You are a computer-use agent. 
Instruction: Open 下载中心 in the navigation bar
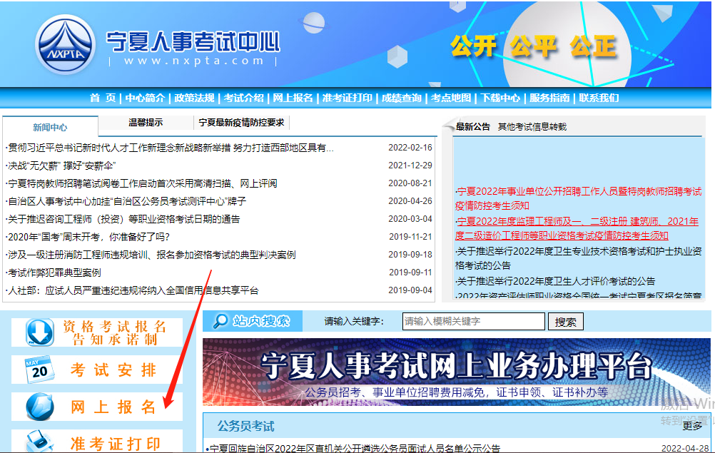coord(500,98)
